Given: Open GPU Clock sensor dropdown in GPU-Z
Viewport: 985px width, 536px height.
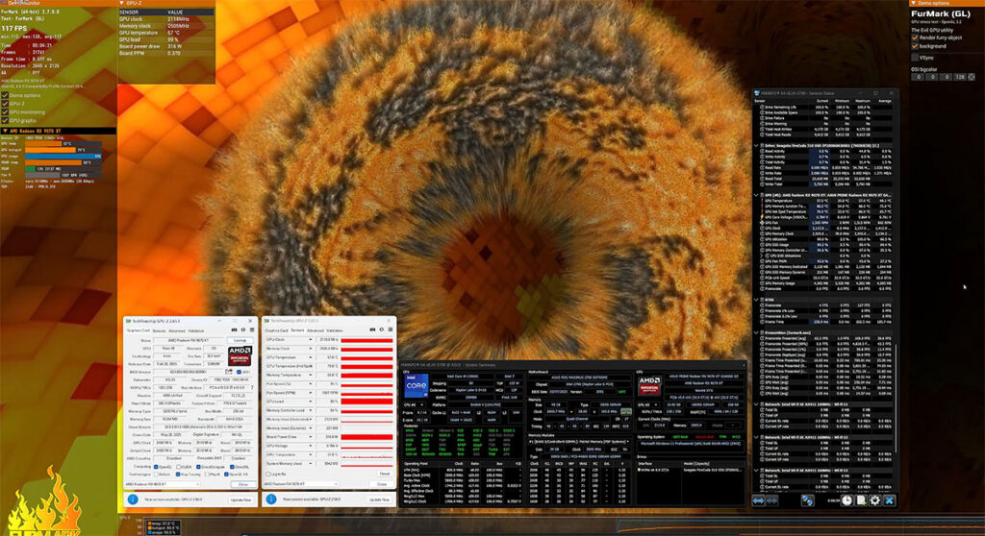Looking at the screenshot, I should (311, 339).
